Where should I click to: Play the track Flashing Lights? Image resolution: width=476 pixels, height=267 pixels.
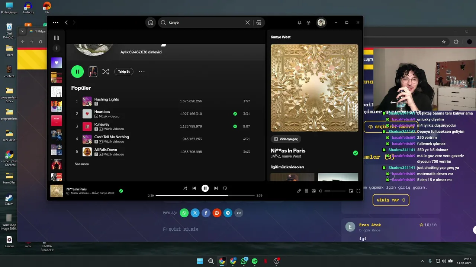[165, 101]
